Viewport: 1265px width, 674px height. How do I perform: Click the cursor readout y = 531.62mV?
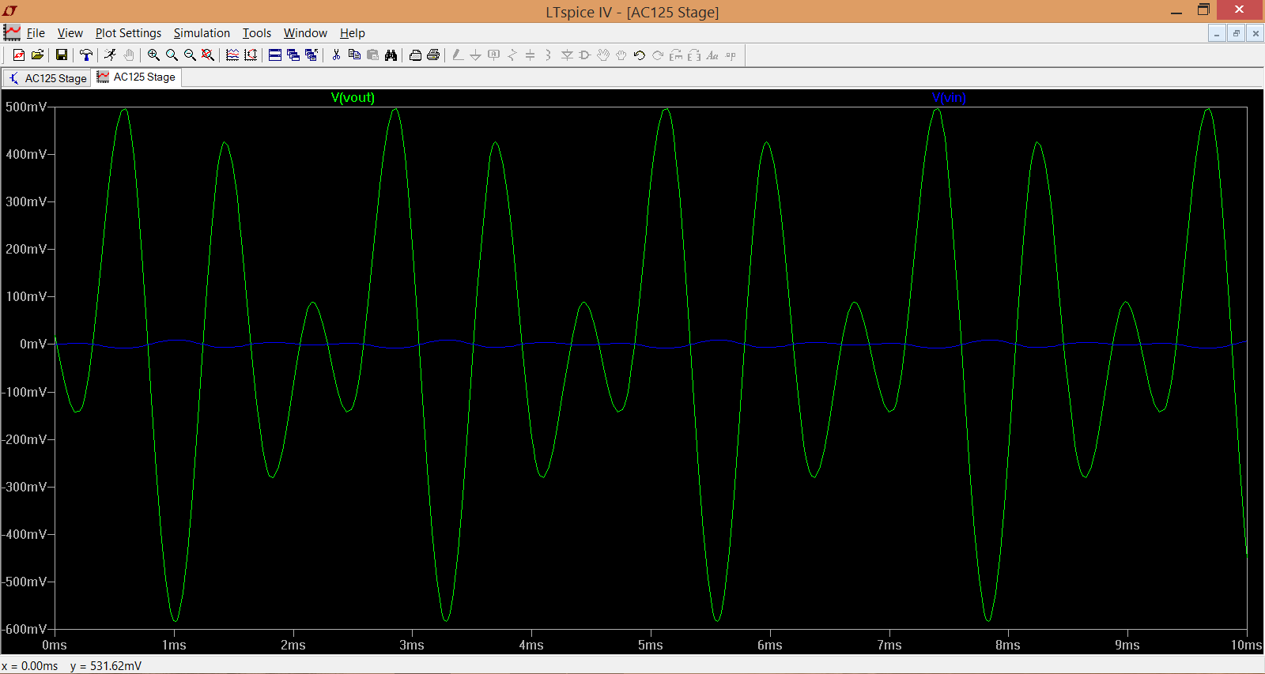(106, 666)
